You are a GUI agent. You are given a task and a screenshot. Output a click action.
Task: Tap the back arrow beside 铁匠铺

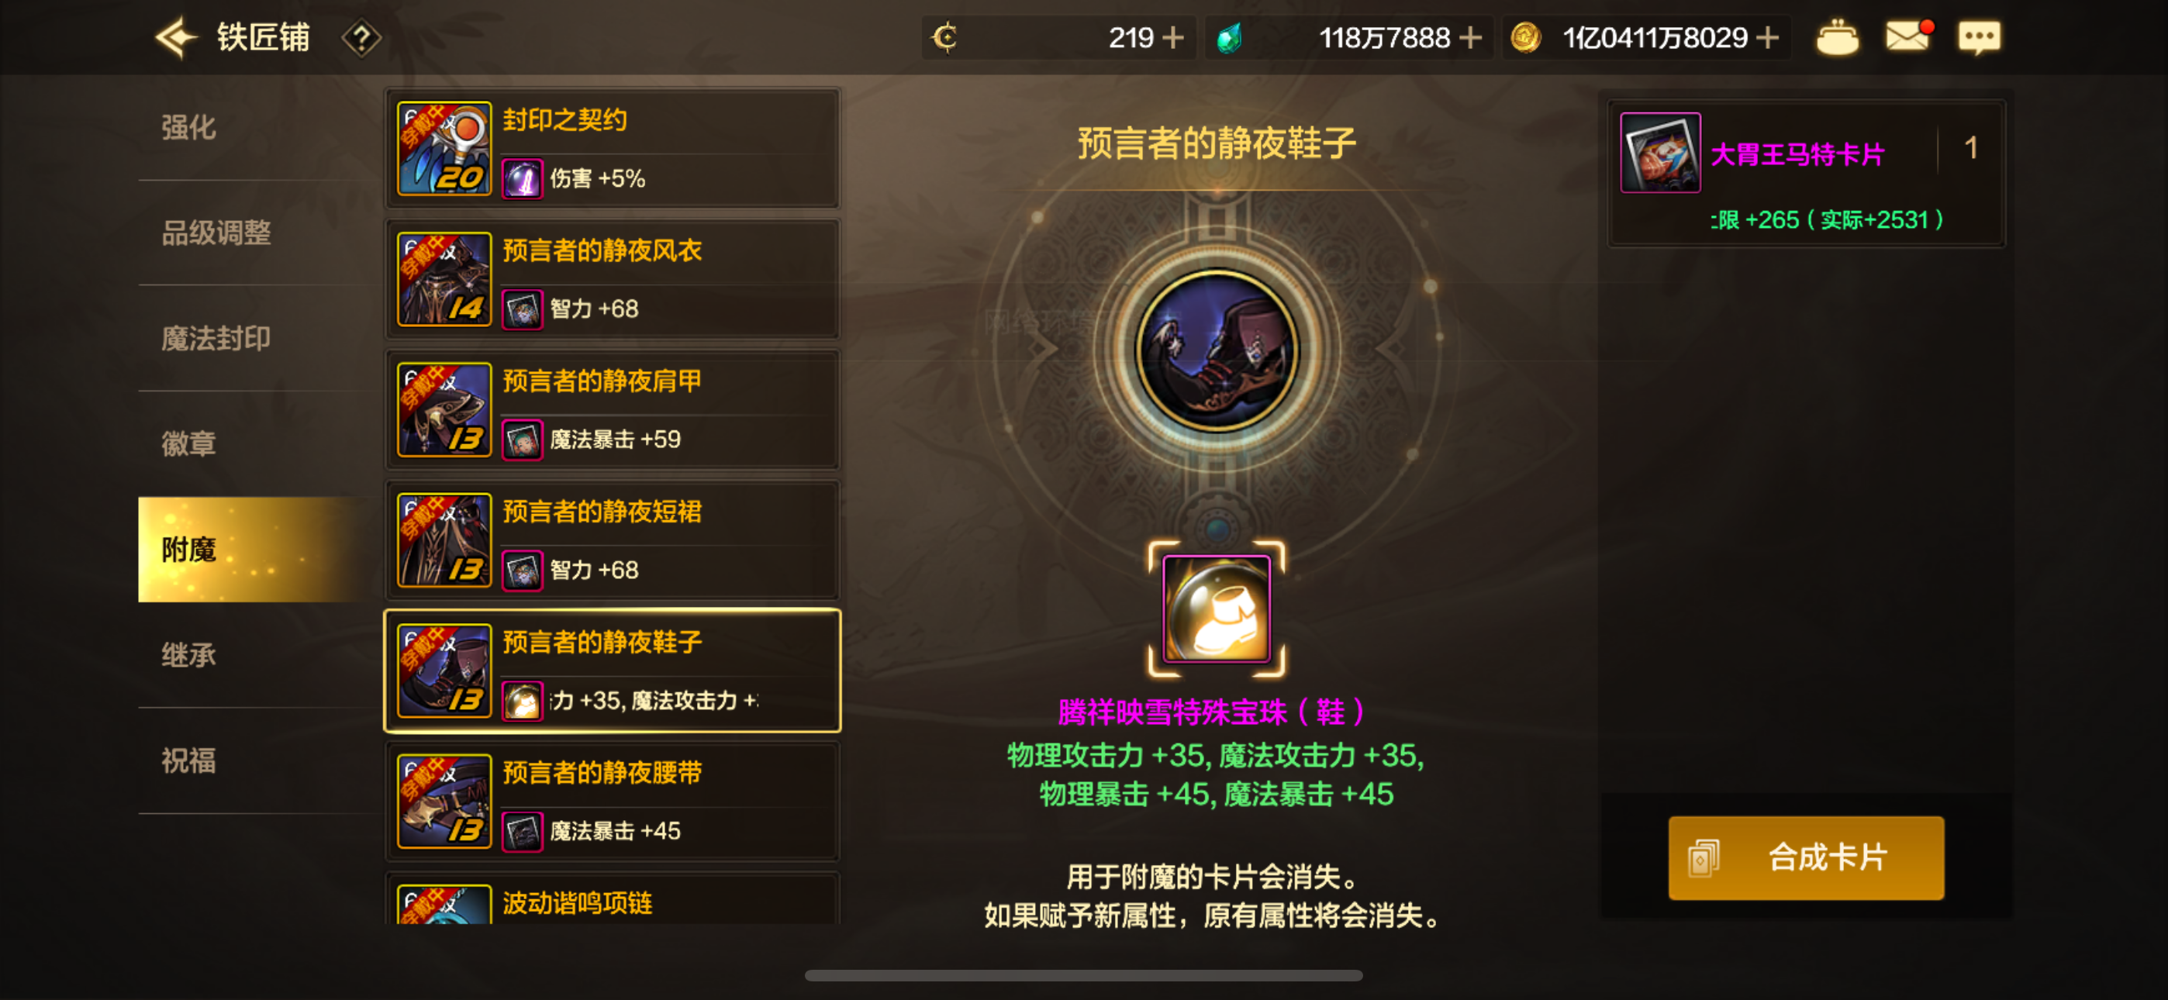[175, 38]
